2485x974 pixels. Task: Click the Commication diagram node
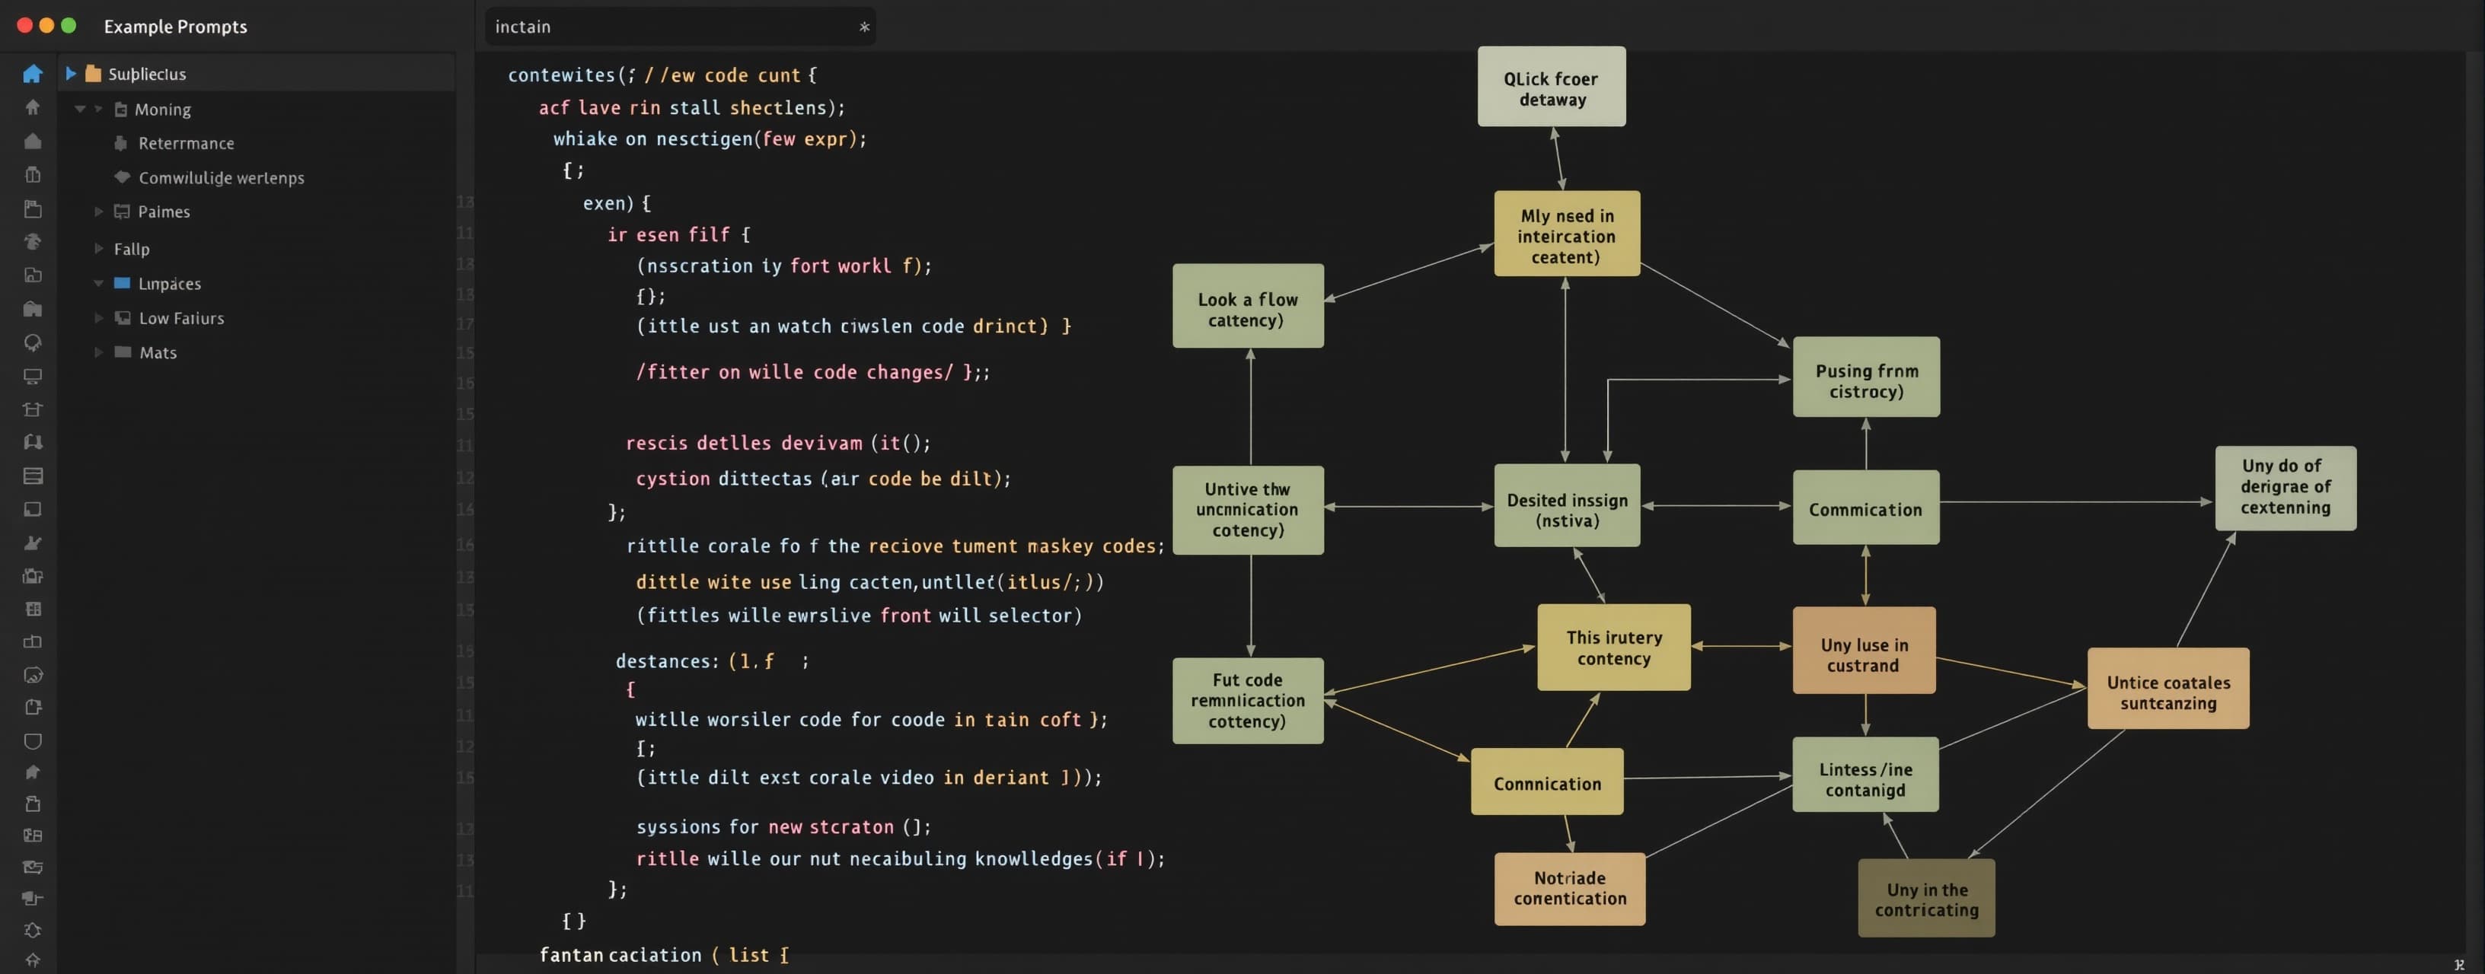tap(1866, 508)
